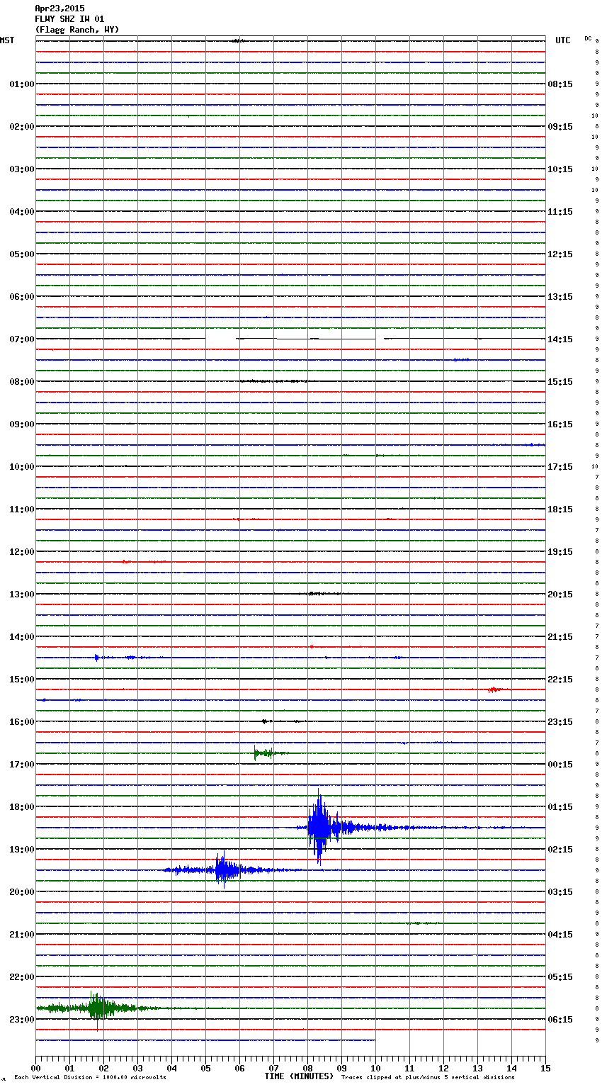Screen dimensions: 602x1087
Task: Select the 18:00 MST time label
Action: (x=22, y=807)
